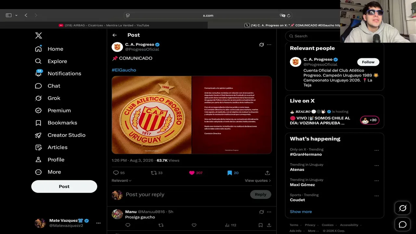Open the Privacy footer link
The image size is (416, 234).
pyautogui.click(x=310, y=225)
